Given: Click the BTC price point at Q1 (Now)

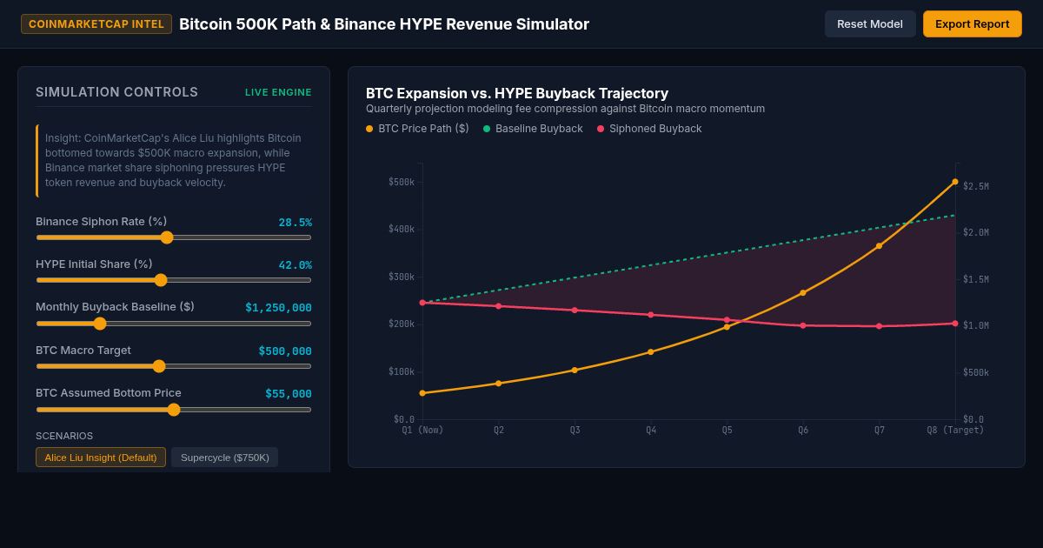Looking at the screenshot, I should click(422, 393).
